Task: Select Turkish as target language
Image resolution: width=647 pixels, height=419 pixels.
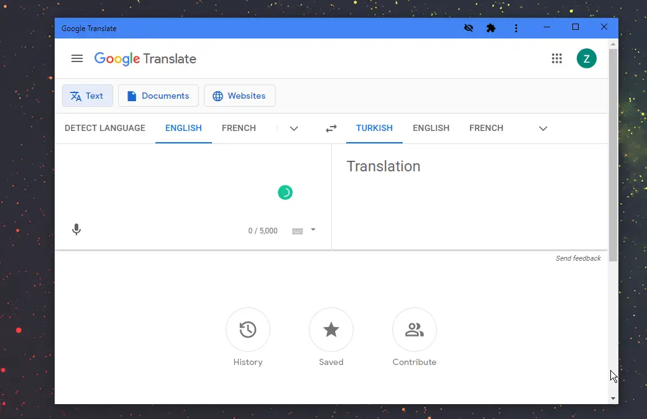Action: coord(374,128)
